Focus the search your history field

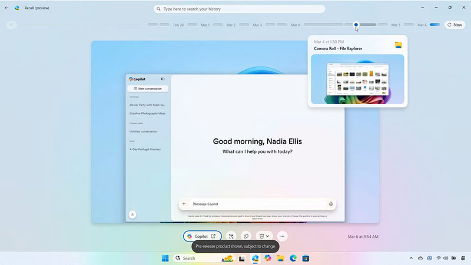(x=239, y=9)
